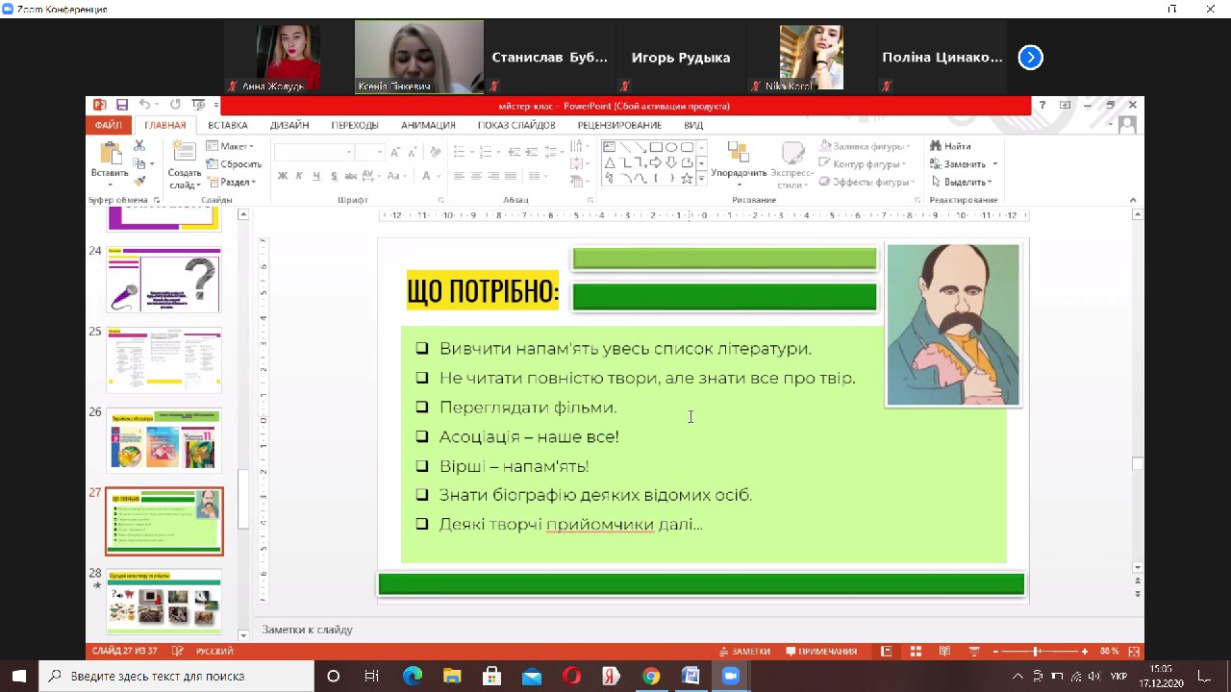Expand the Раздел section dropdown

click(232, 182)
